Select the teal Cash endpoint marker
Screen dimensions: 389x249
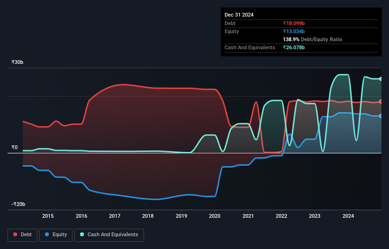pyautogui.click(x=381, y=79)
